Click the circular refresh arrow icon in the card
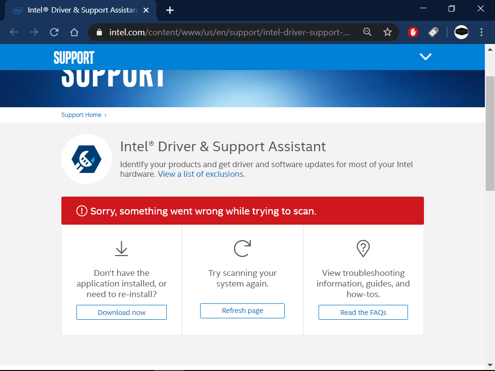Screen dimensions: 495x371 pos(243,249)
